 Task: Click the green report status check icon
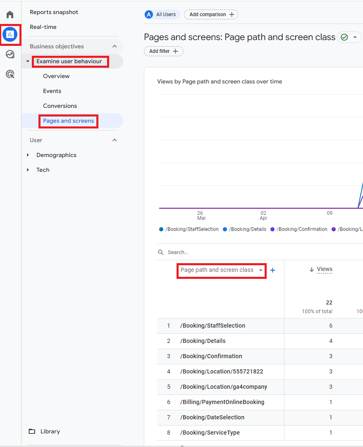(x=344, y=37)
